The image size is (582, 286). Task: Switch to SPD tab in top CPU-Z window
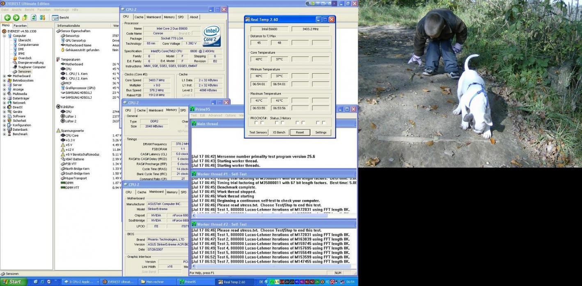click(181, 17)
